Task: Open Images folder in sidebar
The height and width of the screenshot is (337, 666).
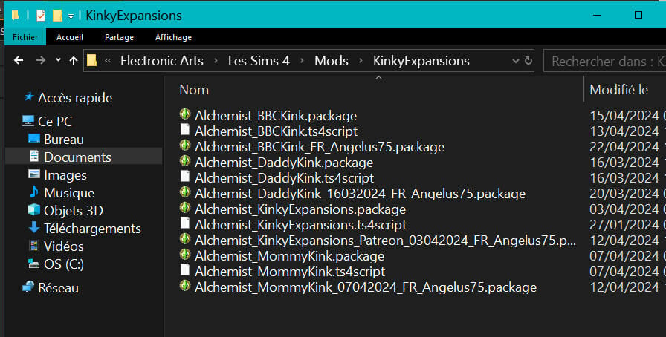Action: point(65,175)
